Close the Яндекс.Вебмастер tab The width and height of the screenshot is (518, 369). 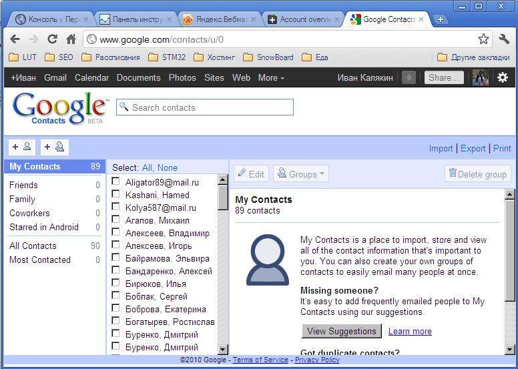click(254, 19)
